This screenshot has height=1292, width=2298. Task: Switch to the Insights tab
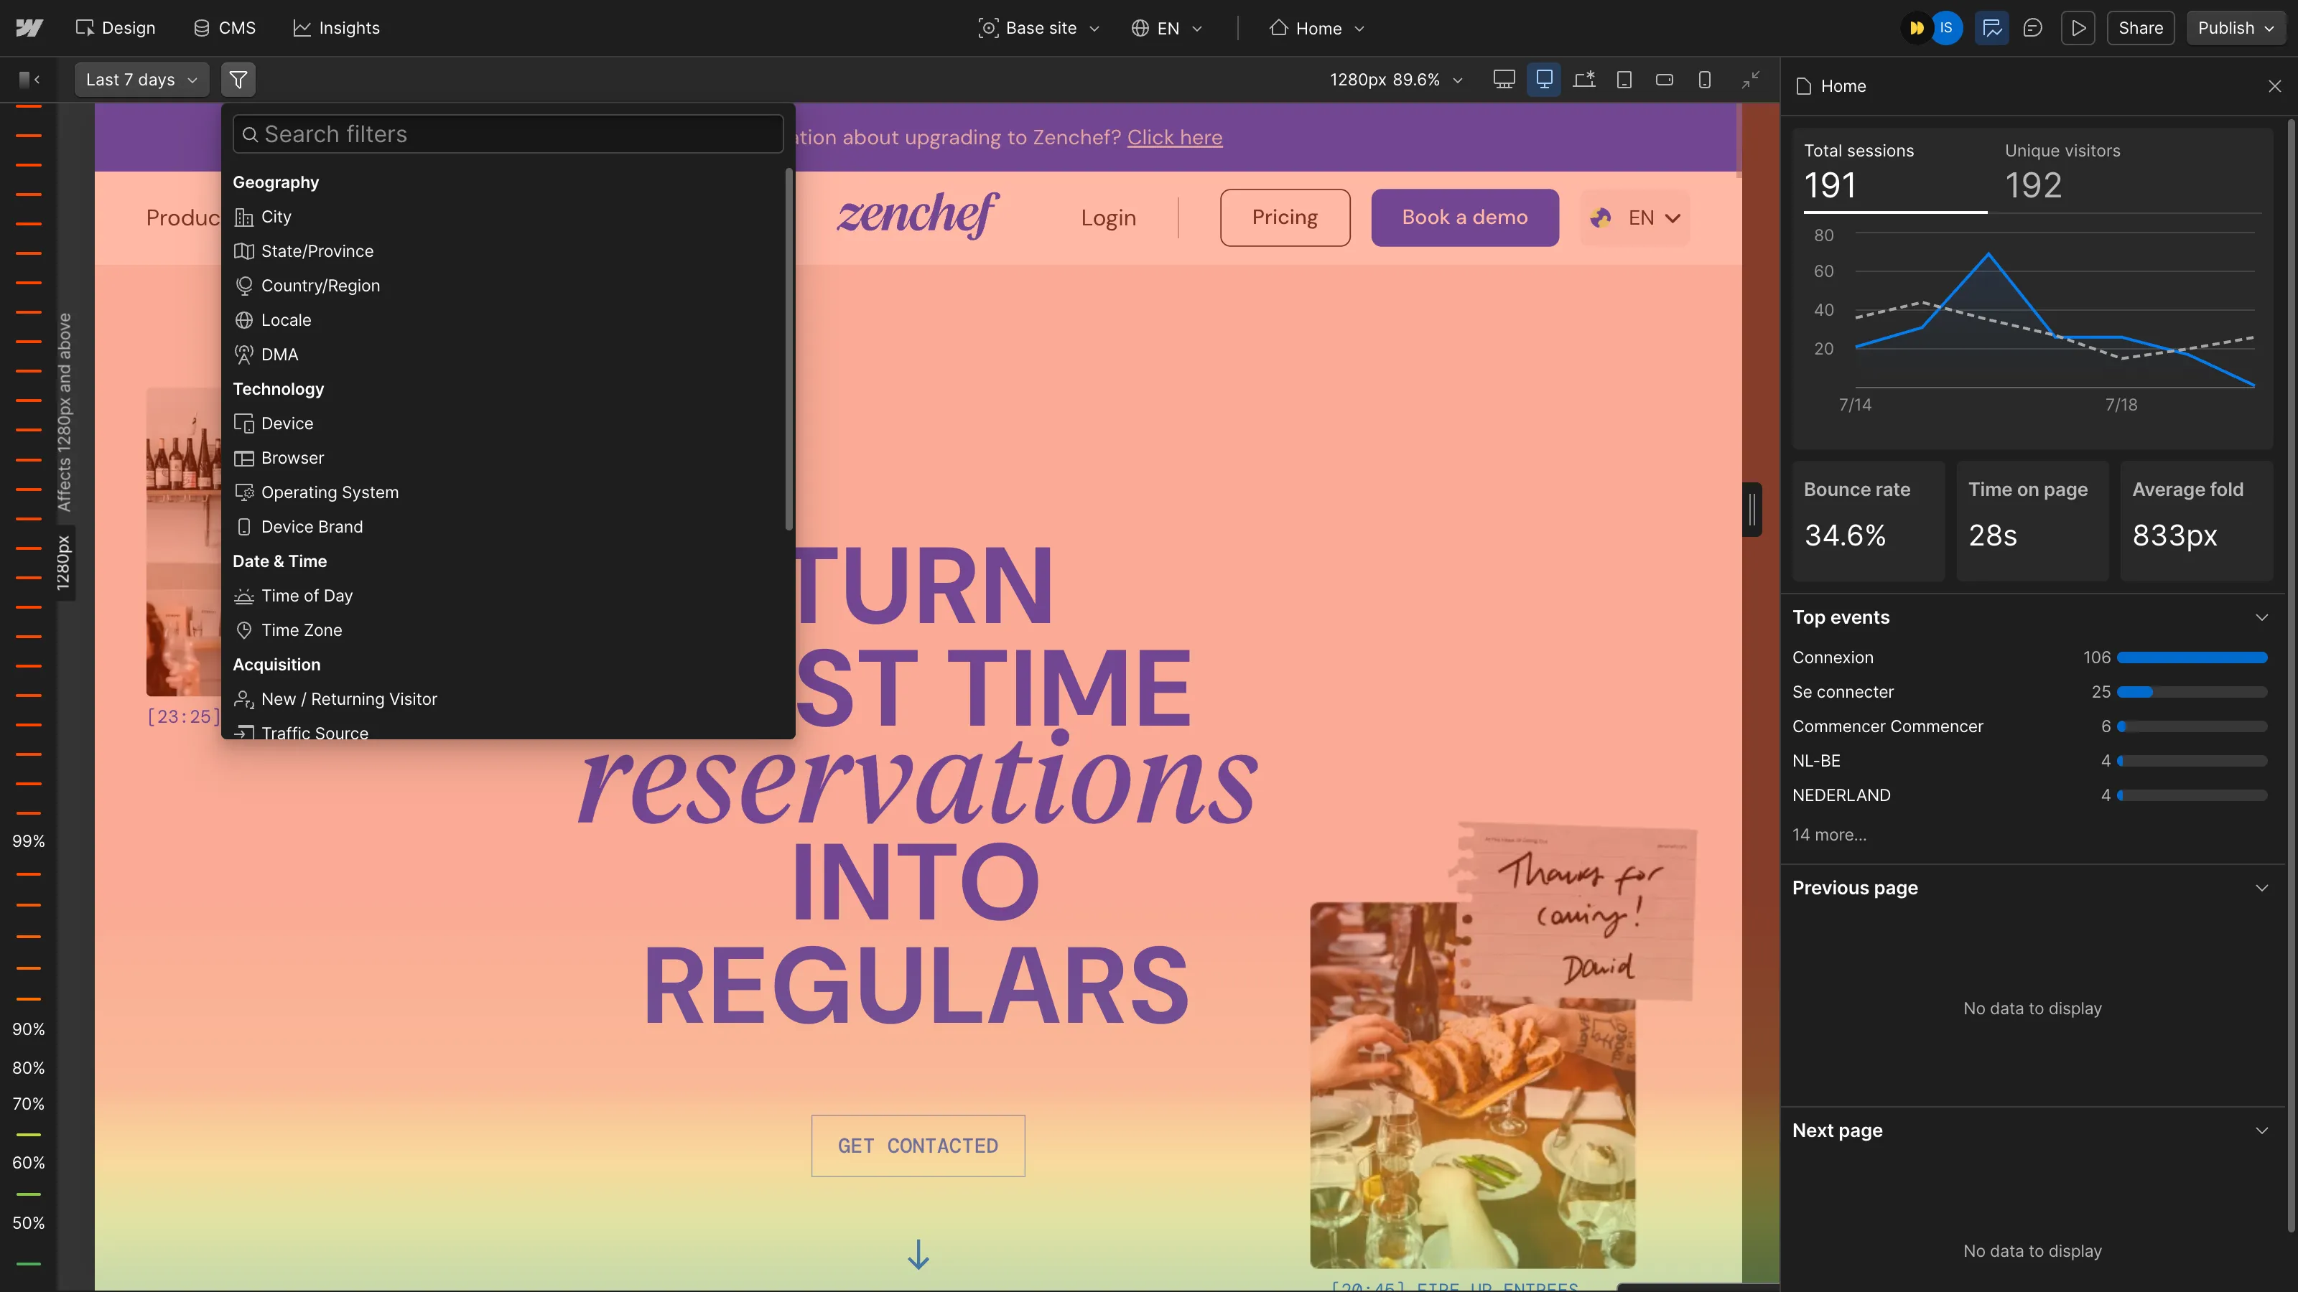click(336, 28)
